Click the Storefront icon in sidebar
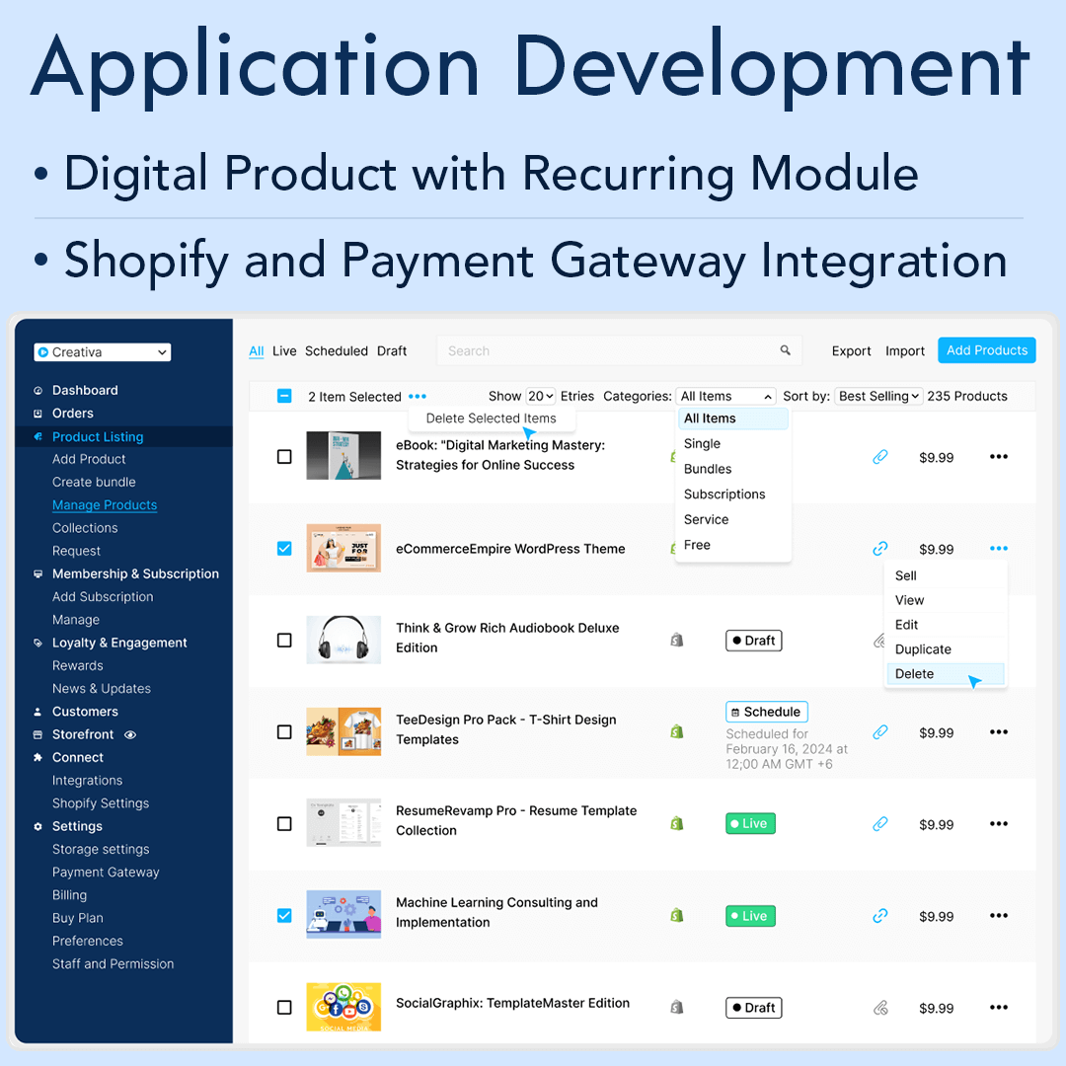 point(38,734)
